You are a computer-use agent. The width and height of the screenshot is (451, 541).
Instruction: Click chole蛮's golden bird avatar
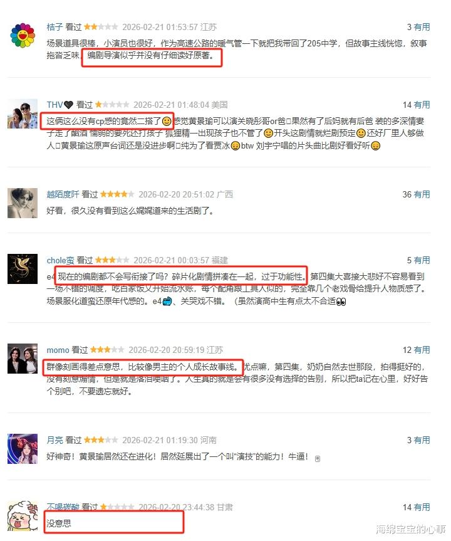pos(23,269)
